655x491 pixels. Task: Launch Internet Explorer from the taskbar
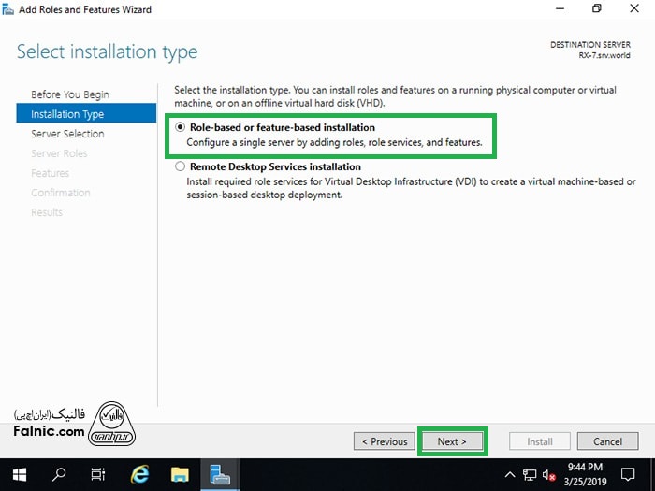click(x=139, y=474)
